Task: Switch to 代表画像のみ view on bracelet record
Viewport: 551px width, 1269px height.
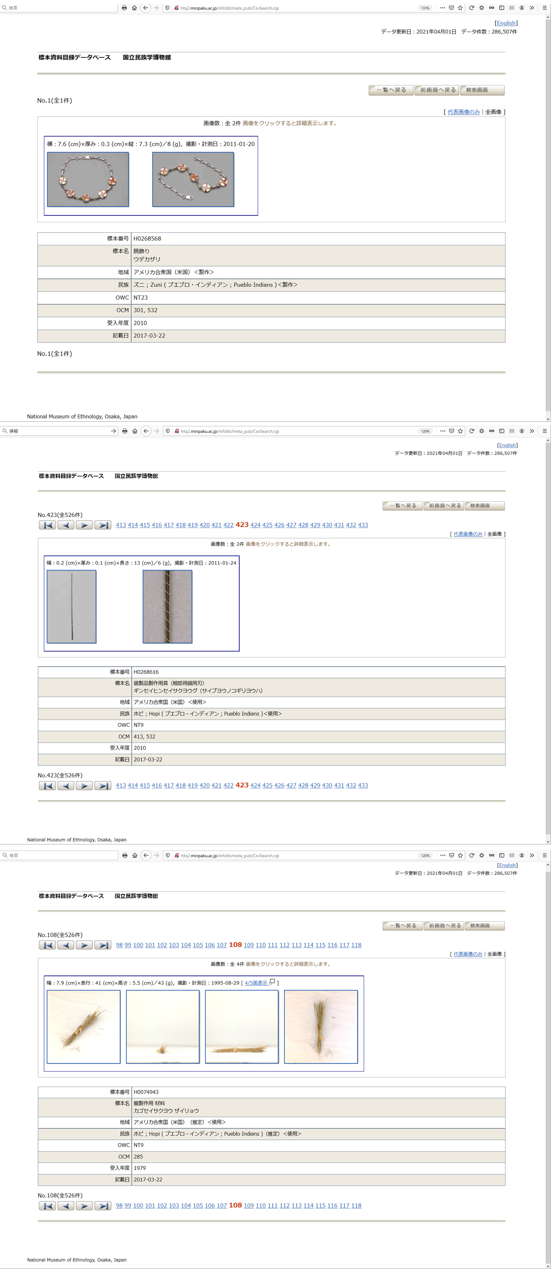Action: point(463,112)
